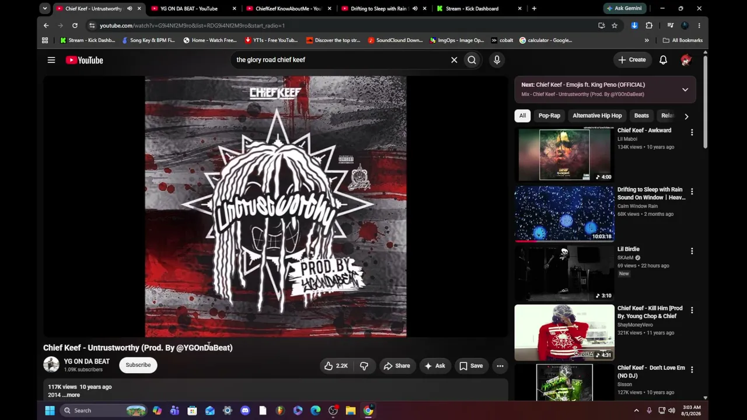Open the Chrome extensions puzzle icon

pyautogui.click(x=649, y=26)
